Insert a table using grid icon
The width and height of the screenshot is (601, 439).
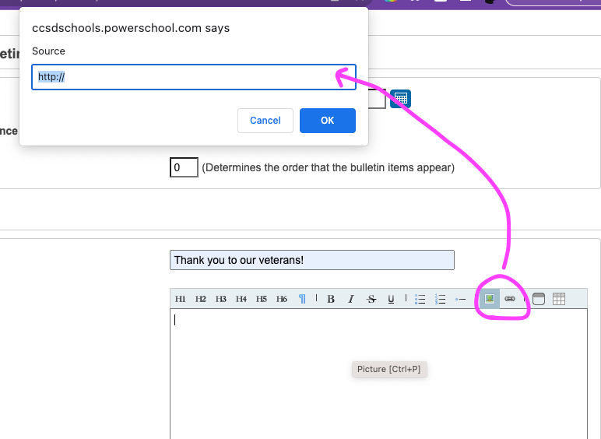[558, 299]
